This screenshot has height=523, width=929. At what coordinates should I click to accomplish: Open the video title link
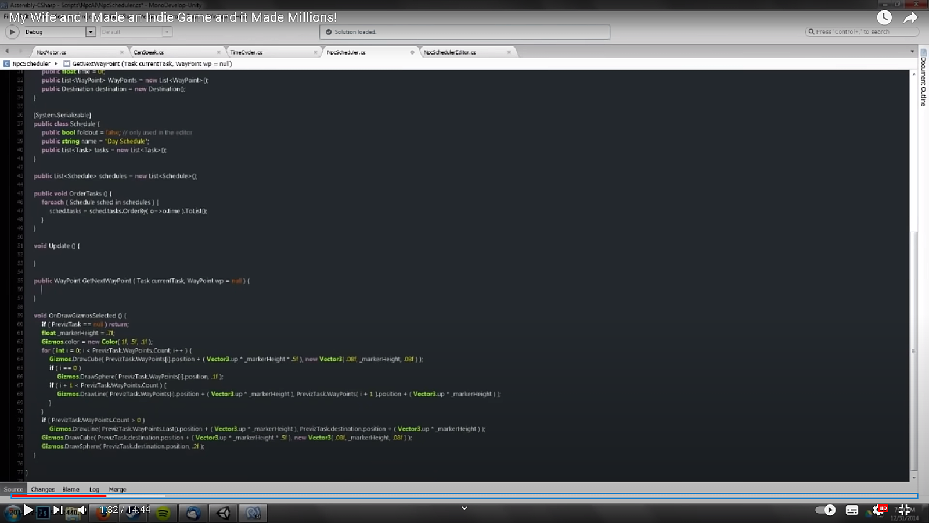tap(172, 17)
